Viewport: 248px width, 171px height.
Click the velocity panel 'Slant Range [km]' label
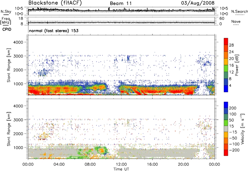[9, 129]
